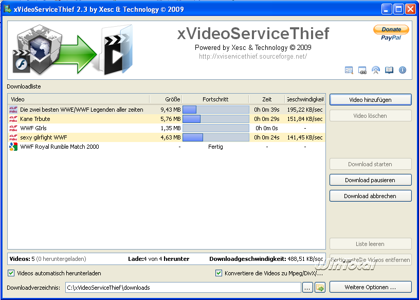This screenshot has height=300, width=419.
Task: Sort by the Video column header
Action: pyautogui.click(x=79, y=99)
